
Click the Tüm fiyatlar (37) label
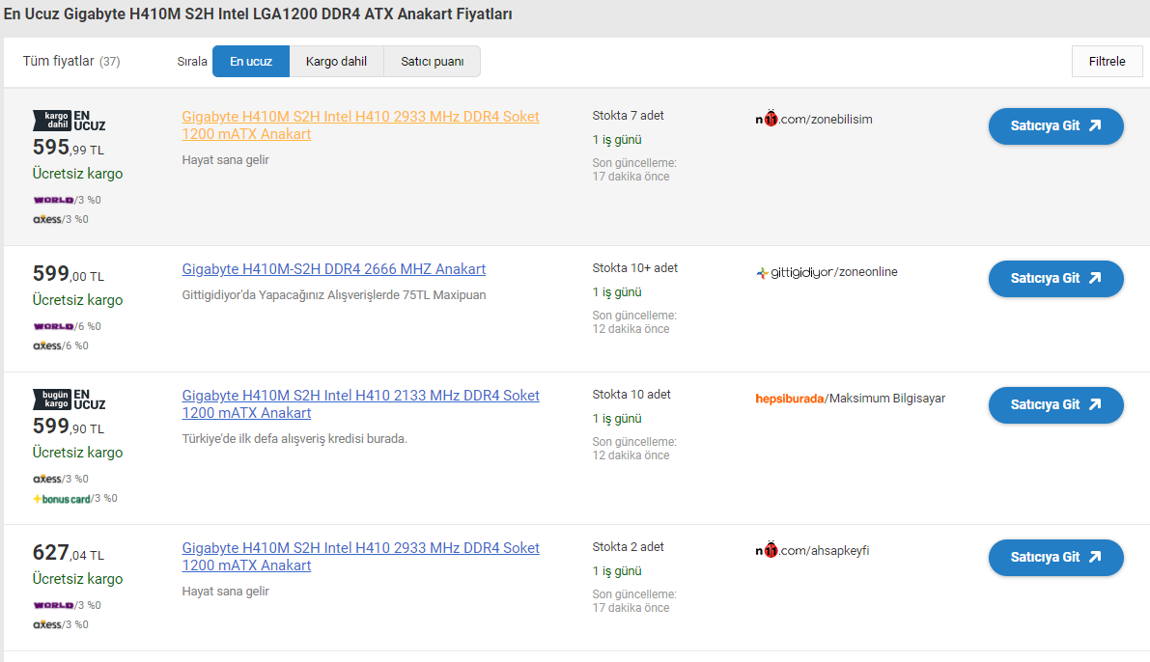coord(71,62)
